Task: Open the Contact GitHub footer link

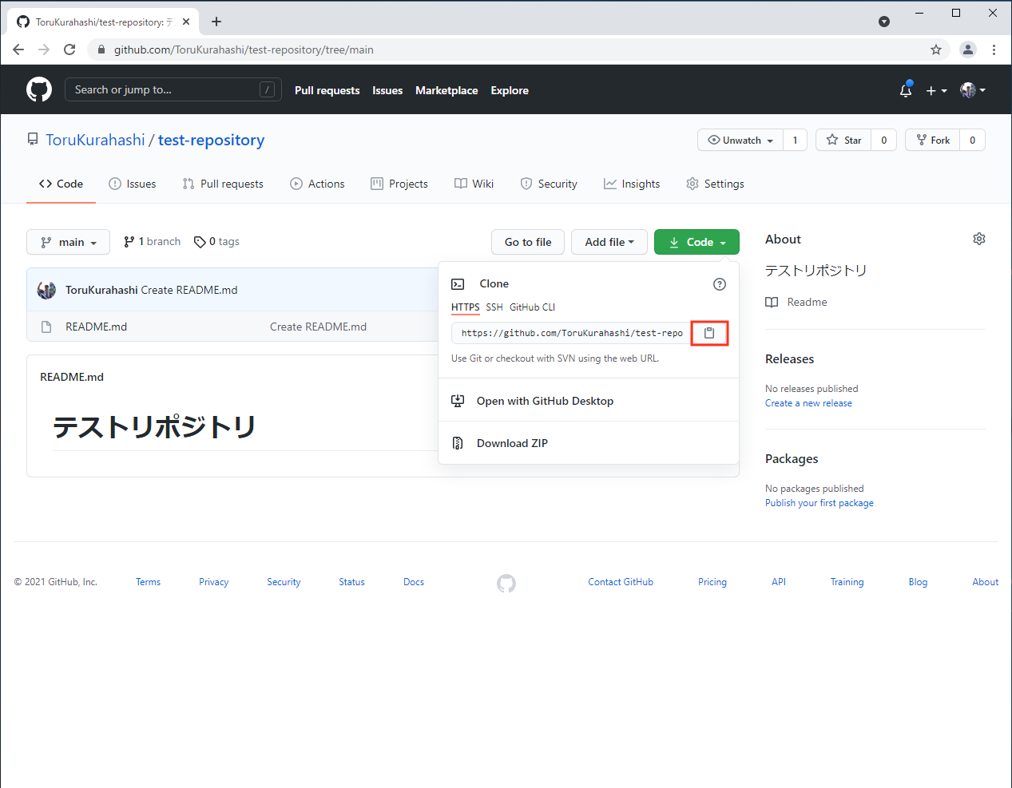Action: 621,582
